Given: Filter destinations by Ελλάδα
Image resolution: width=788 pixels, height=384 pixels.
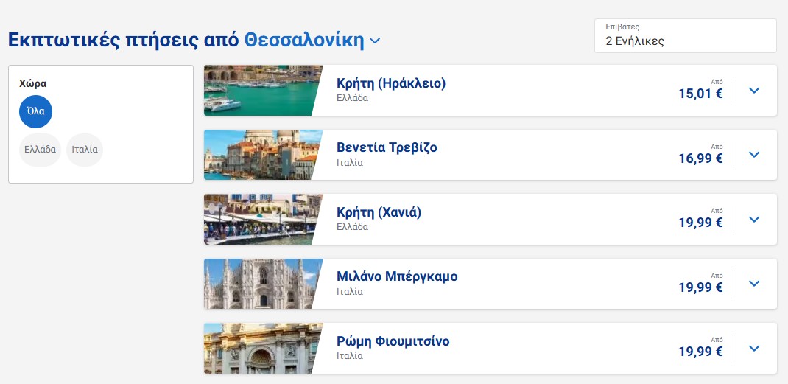Looking at the screenshot, I should click(41, 150).
